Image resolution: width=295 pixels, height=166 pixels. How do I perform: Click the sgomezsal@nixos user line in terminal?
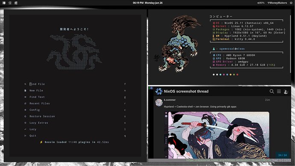229,49
